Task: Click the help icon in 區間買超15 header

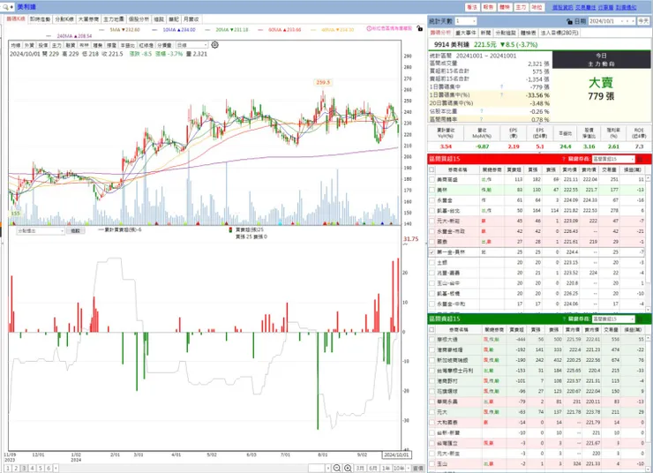Action: click(x=564, y=159)
